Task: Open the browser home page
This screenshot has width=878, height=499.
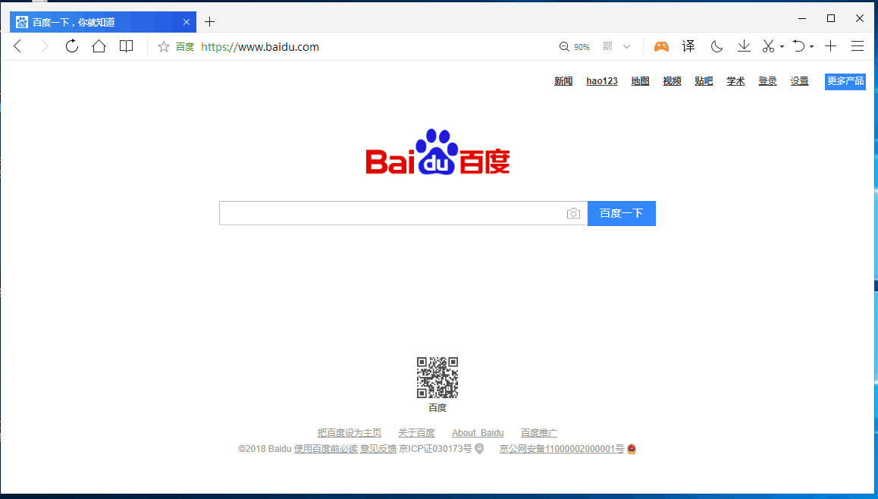Action: (x=99, y=46)
